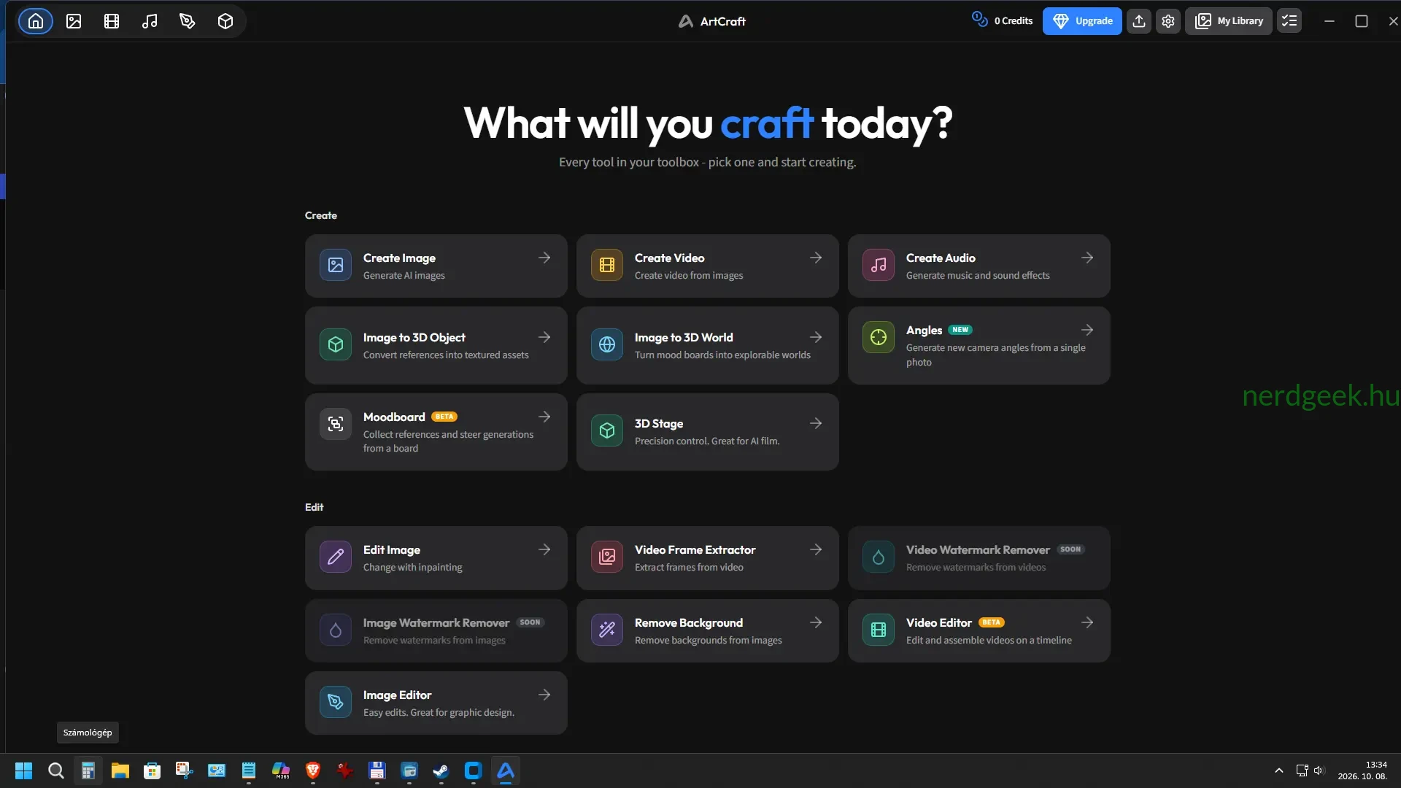Viewport: 1401px width, 788px height.
Task: Click 'Easy edits. Great for graphic design.' text
Action: click(439, 713)
